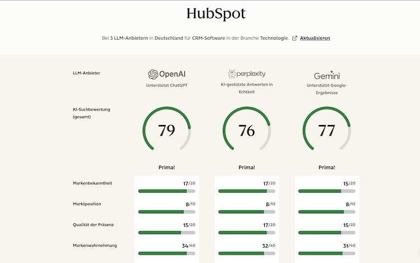Click the Markenwahrnehmung bar under OpenAI
Viewport: 420px width, 263px height.
pyautogui.click(x=167, y=254)
